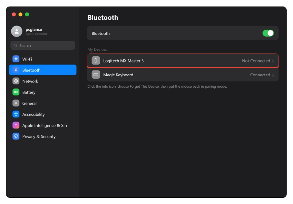Click the green full-screen window button
293x204 pixels.
pos(27,14)
